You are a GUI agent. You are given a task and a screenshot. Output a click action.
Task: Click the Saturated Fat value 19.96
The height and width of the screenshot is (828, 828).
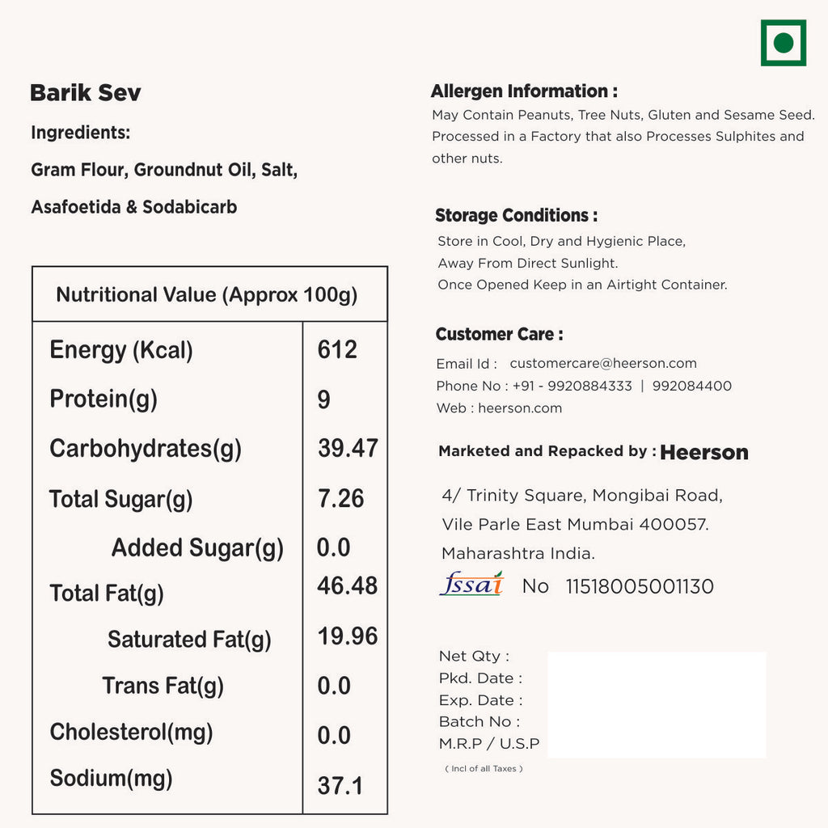(x=348, y=636)
